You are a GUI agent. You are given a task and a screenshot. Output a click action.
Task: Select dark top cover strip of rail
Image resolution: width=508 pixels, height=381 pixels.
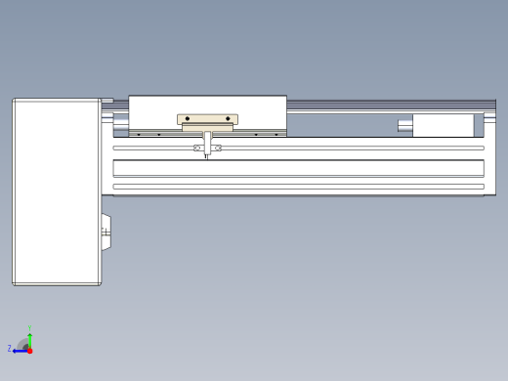click(x=391, y=105)
